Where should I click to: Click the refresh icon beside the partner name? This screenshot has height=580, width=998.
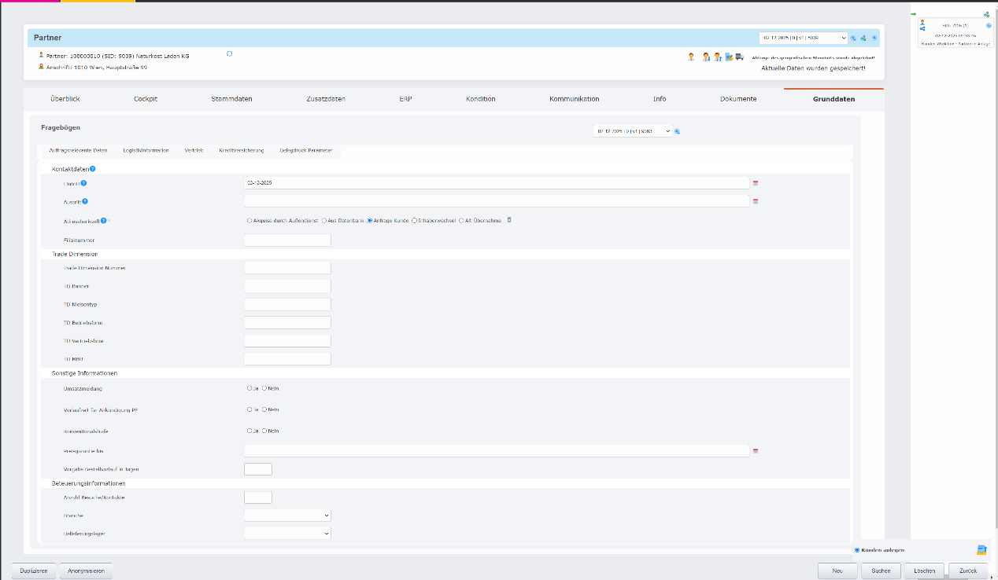tap(229, 54)
